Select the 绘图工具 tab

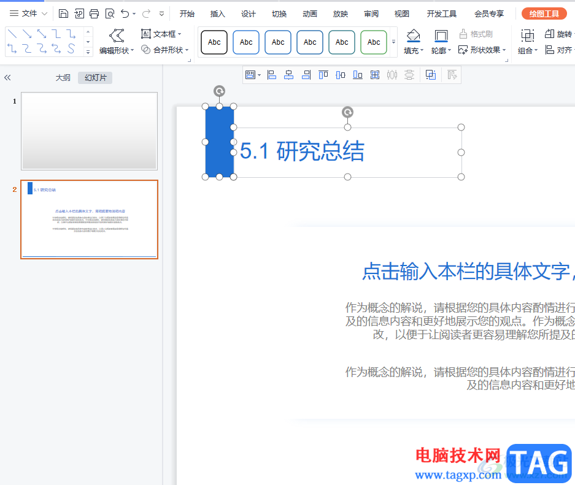(x=544, y=14)
